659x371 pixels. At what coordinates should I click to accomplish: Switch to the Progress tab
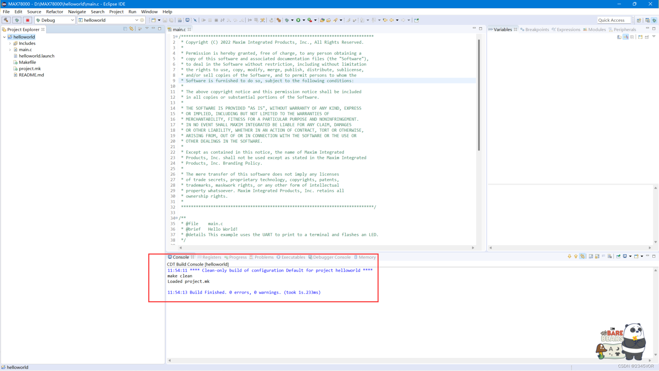(235, 257)
